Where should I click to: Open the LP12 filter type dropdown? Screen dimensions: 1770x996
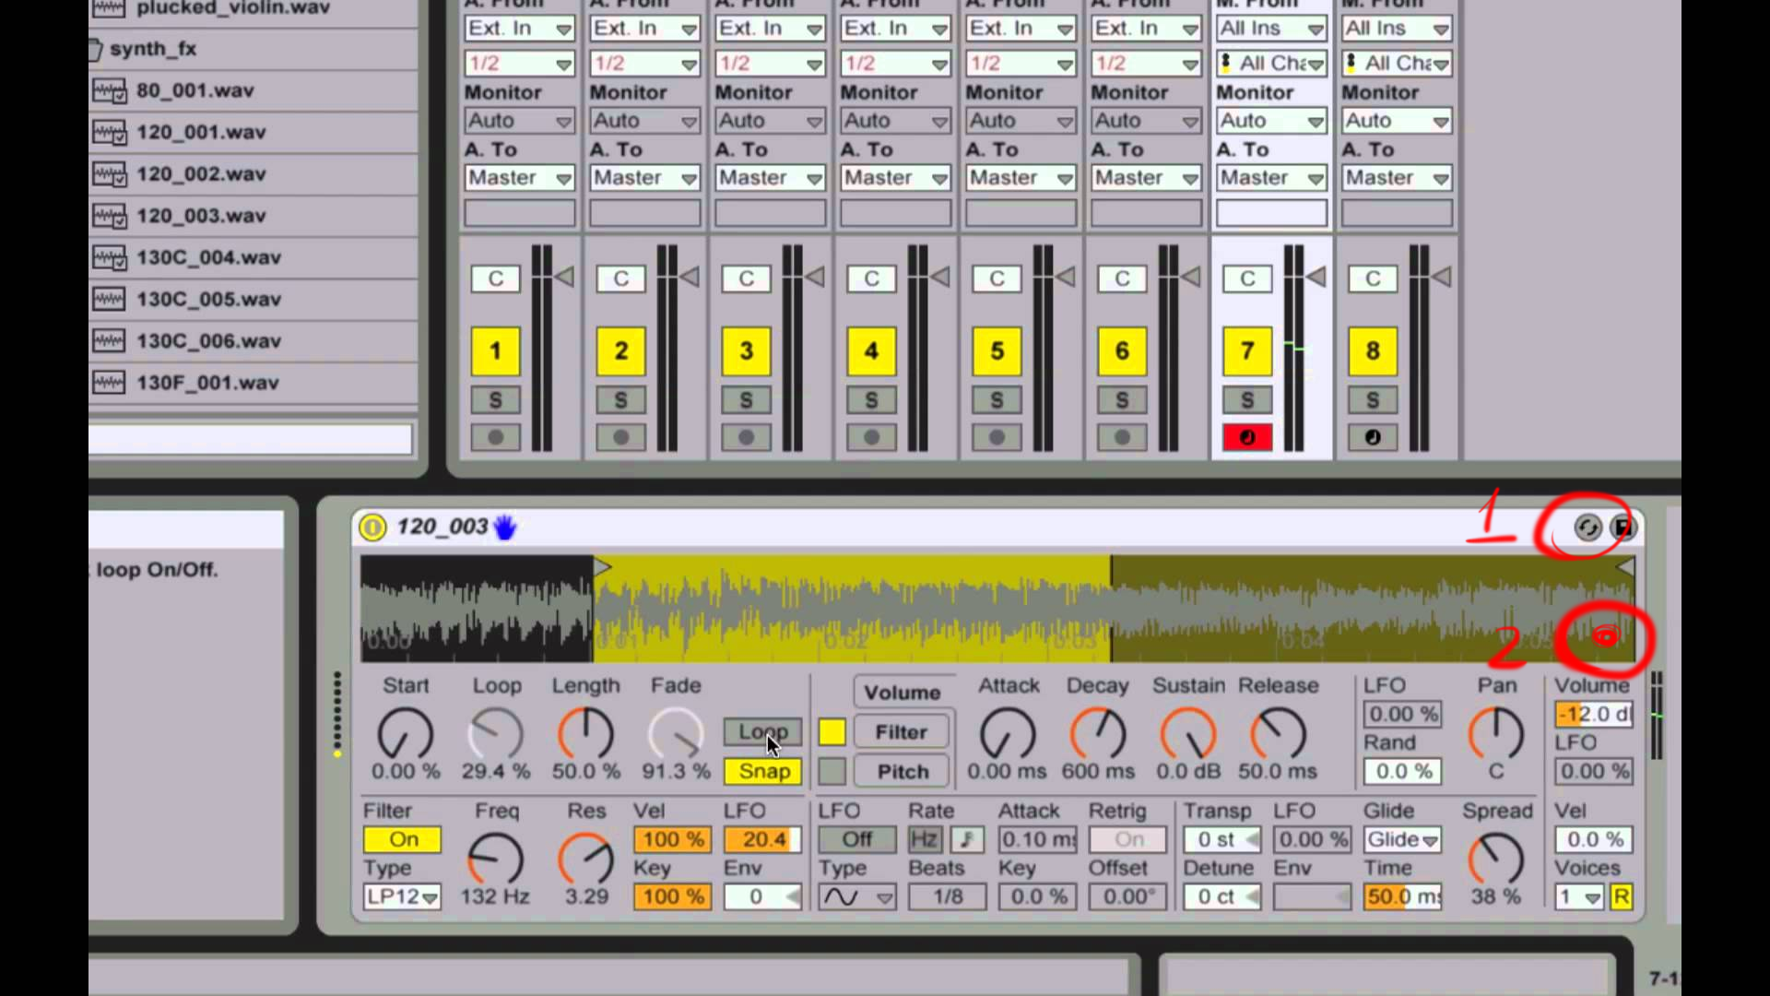coord(402,896)
